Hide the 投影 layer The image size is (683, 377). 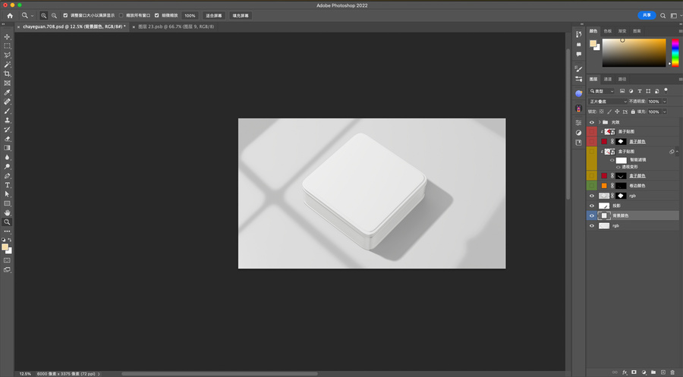[x=591, y=206]
